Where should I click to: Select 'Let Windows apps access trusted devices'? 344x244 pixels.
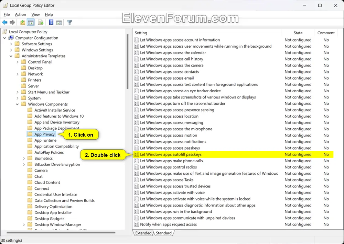(x=175, y=186)
